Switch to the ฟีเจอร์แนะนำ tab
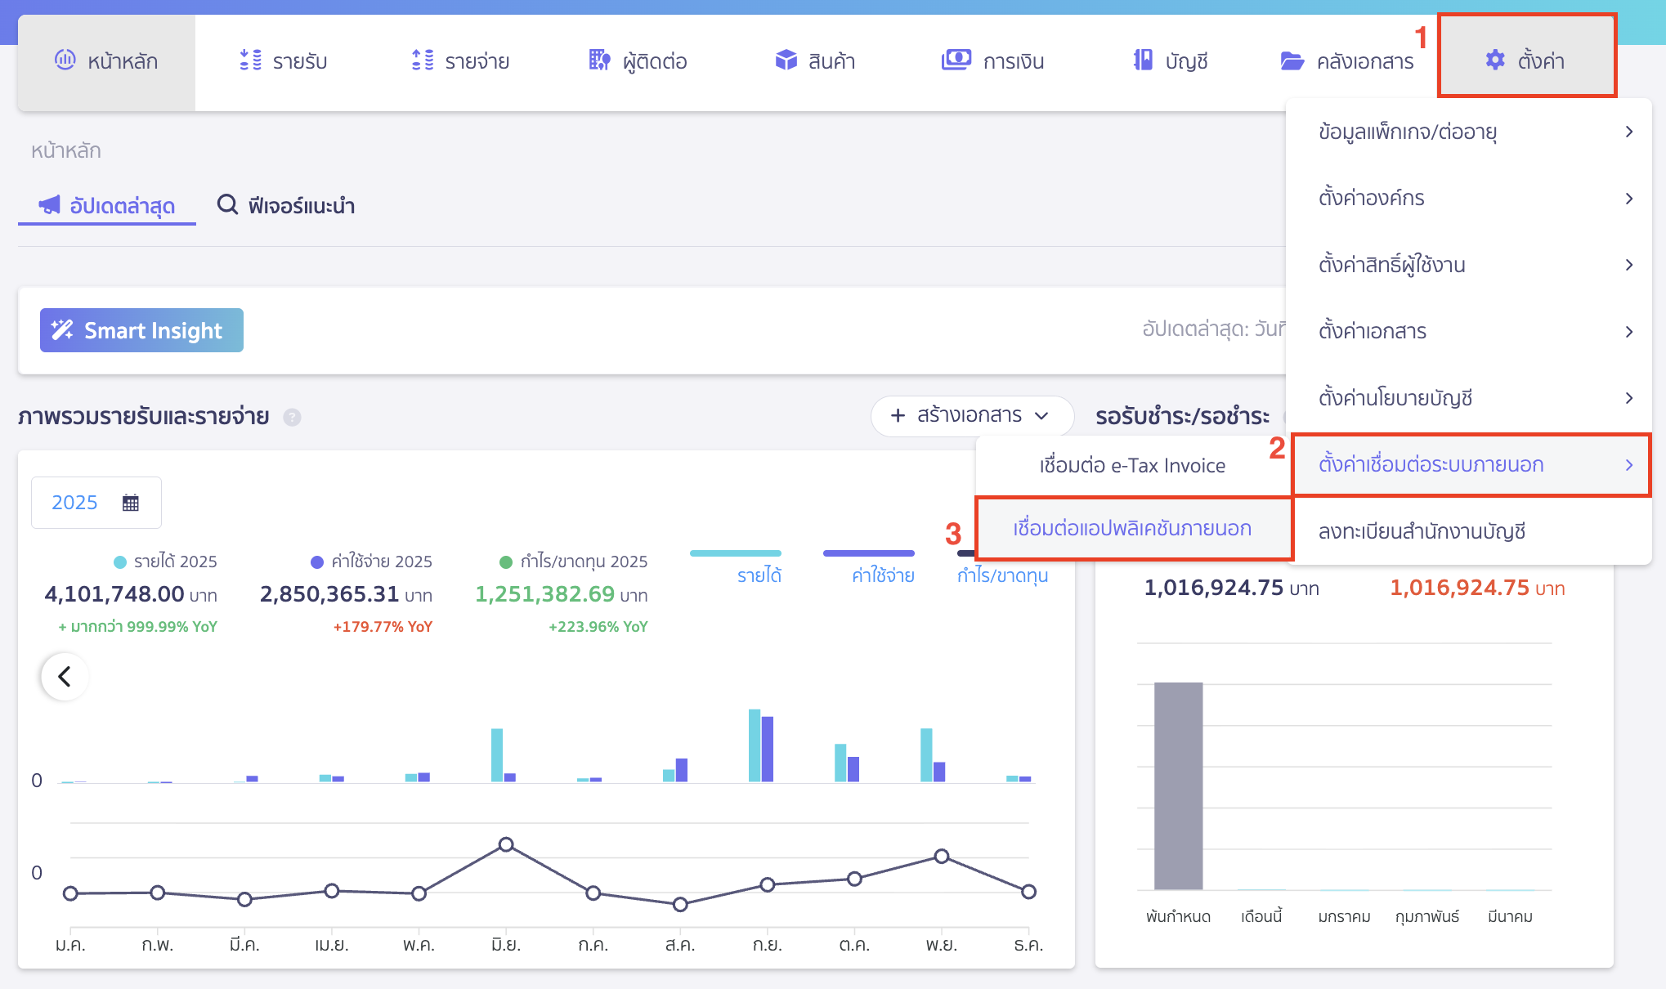The width and height of the screenshot is (1666, 989). pos(286,206)
